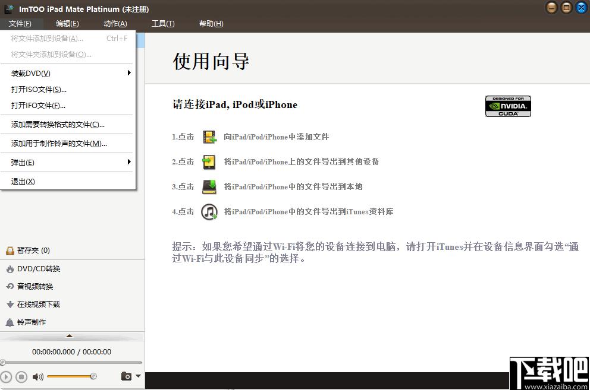
Task: Click the 暂存夹 box icon
Action: (x=10, y=251)
